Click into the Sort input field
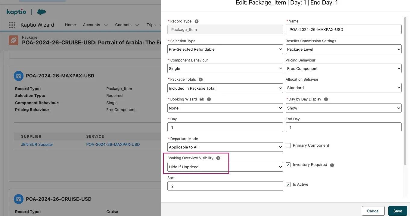 point(225,186)
